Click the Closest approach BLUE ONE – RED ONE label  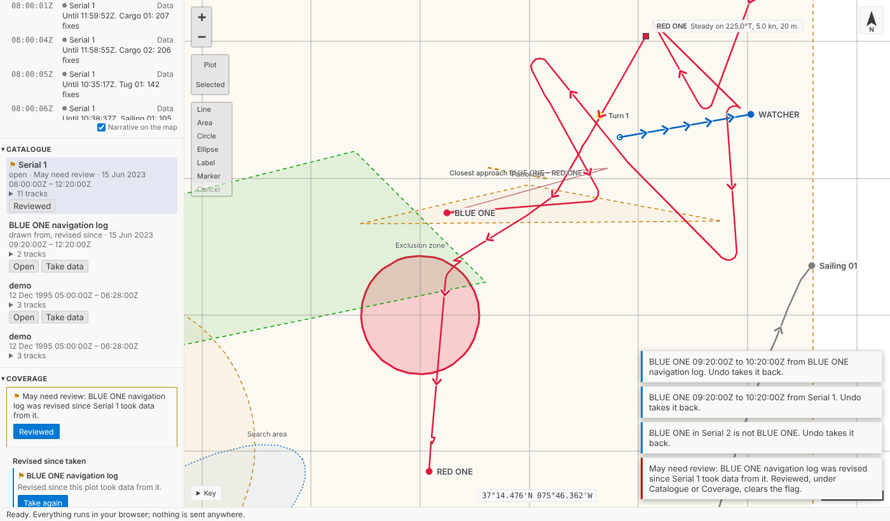(x=516, y=173)
